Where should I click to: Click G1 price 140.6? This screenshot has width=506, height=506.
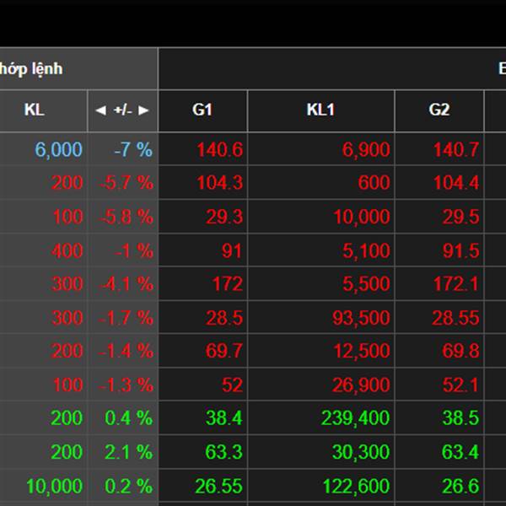coord(220,150)
